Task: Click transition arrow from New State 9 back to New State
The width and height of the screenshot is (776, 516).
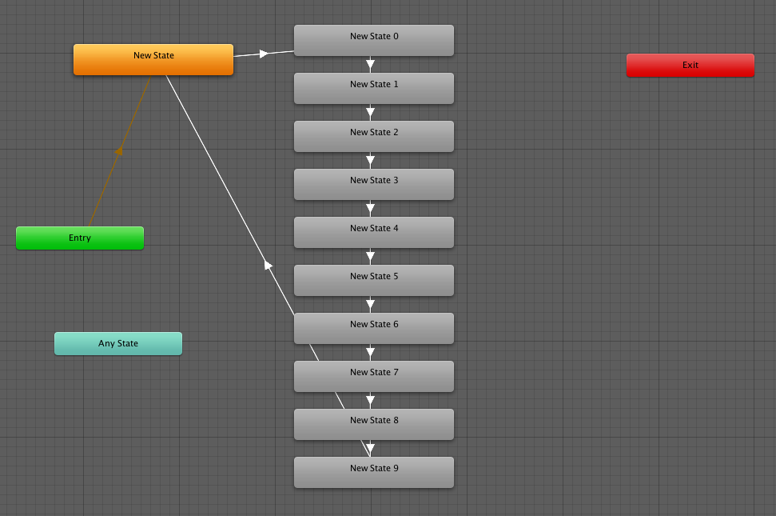Action: 269,266
